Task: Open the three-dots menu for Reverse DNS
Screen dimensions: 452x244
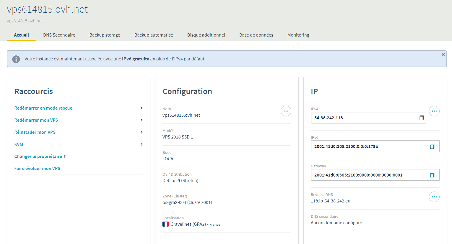Action: [x=434, y=197]
